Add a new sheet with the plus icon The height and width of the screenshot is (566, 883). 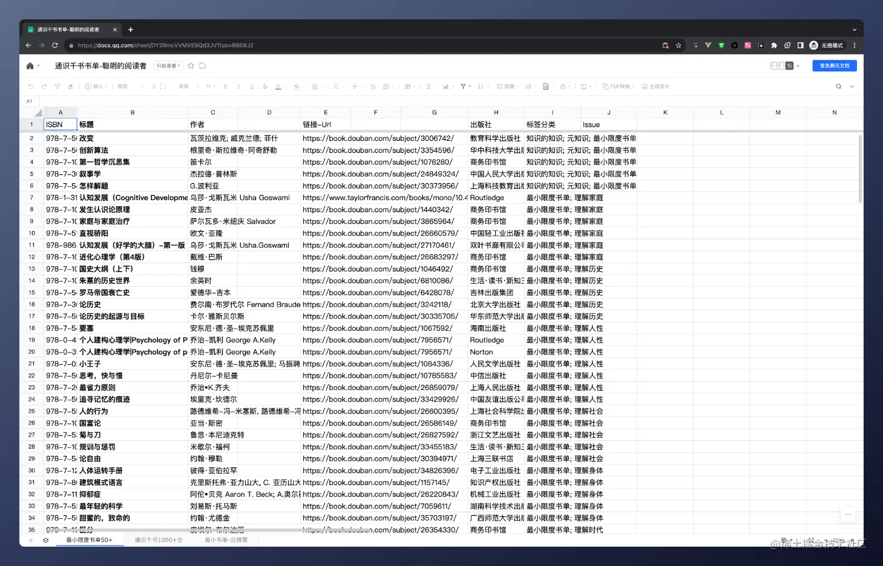pyautogui.click(x=31, y=540)
